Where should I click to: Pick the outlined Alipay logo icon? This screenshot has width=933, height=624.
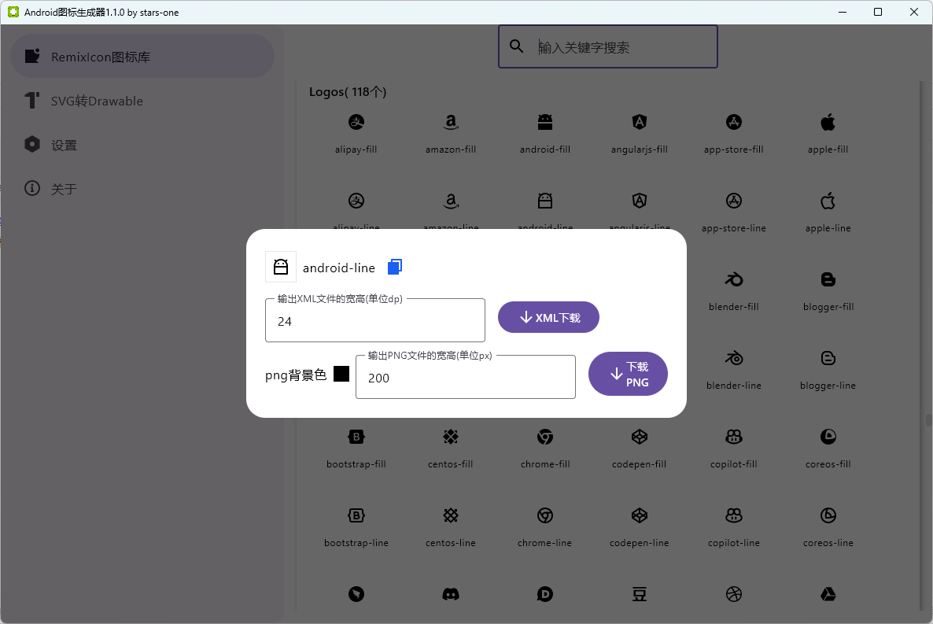click(356, 201)
